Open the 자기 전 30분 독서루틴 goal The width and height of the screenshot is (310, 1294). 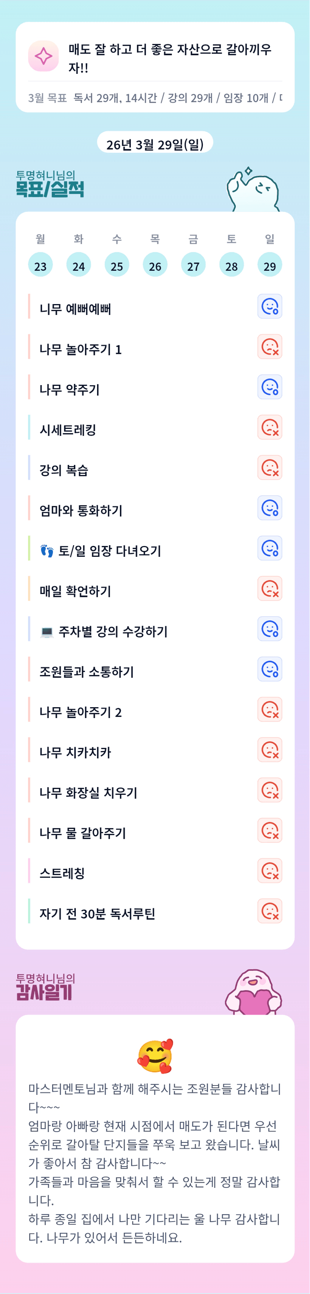[97, 913]
